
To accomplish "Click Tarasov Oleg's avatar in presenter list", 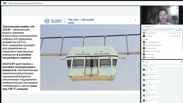I will pos(144,36).
